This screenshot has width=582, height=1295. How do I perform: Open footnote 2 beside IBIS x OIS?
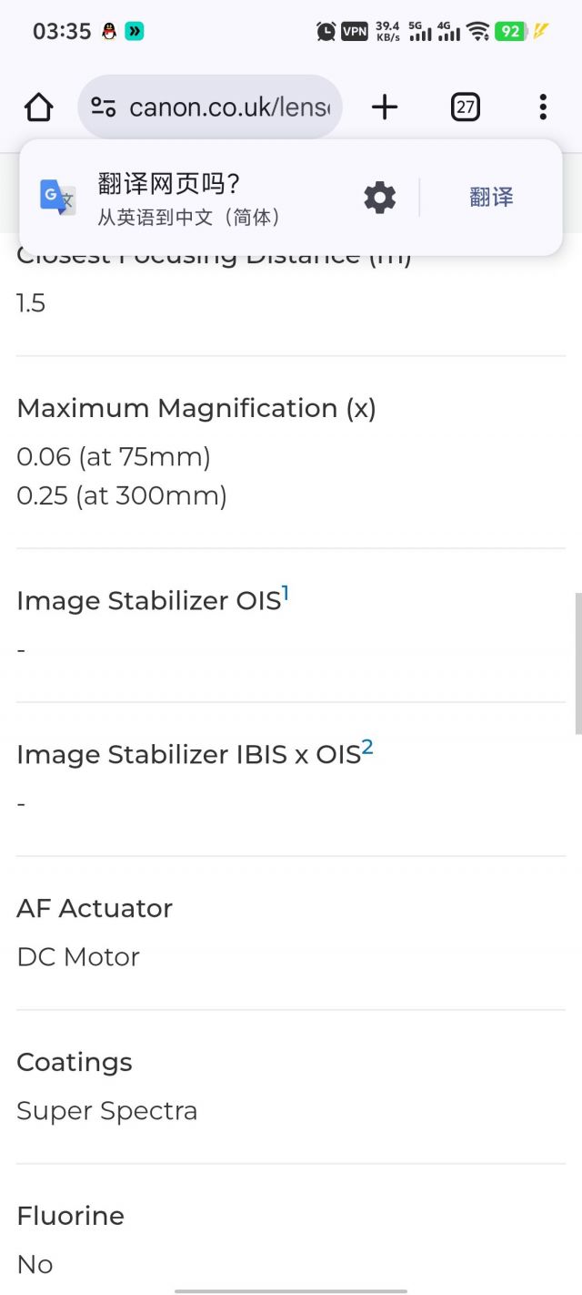367,748
